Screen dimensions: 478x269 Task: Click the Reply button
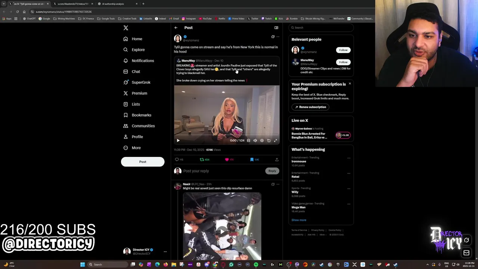pyautogui.click(x=272, y=171)
